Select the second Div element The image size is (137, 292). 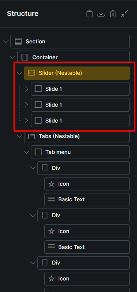84,215
